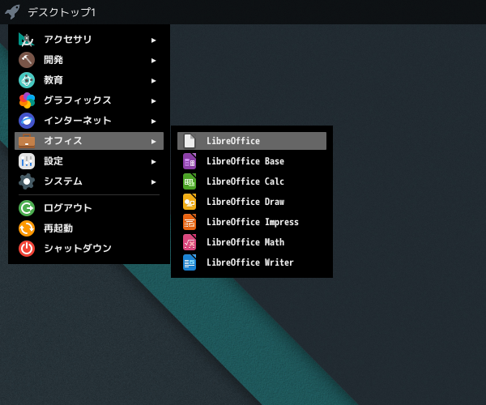
Task: Expand the グラフィックス submenu arrow
Action: point(153,101)
